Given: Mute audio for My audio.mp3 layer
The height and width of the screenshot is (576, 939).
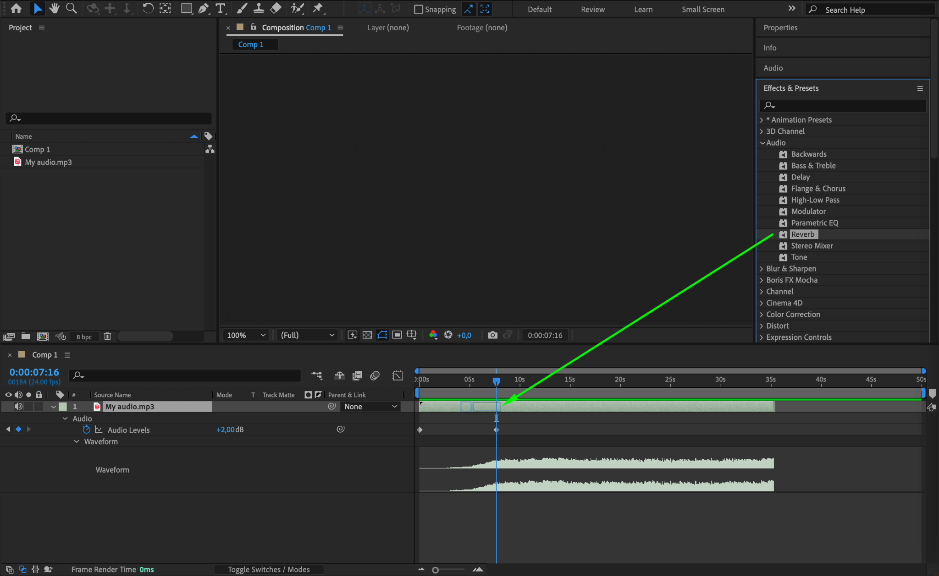Looking at the screenshot, I should point(18,407).
